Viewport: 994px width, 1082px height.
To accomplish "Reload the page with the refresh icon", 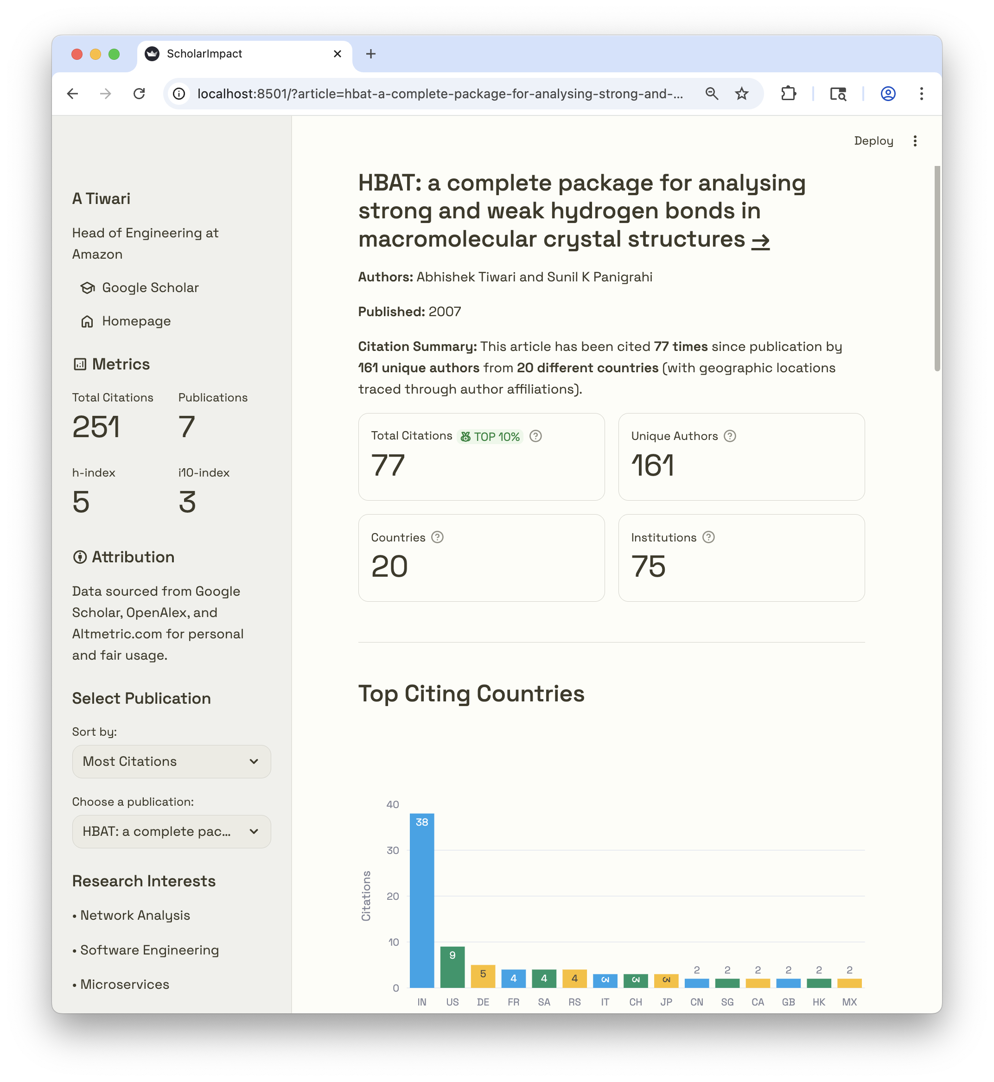I will tap(139, 94).
